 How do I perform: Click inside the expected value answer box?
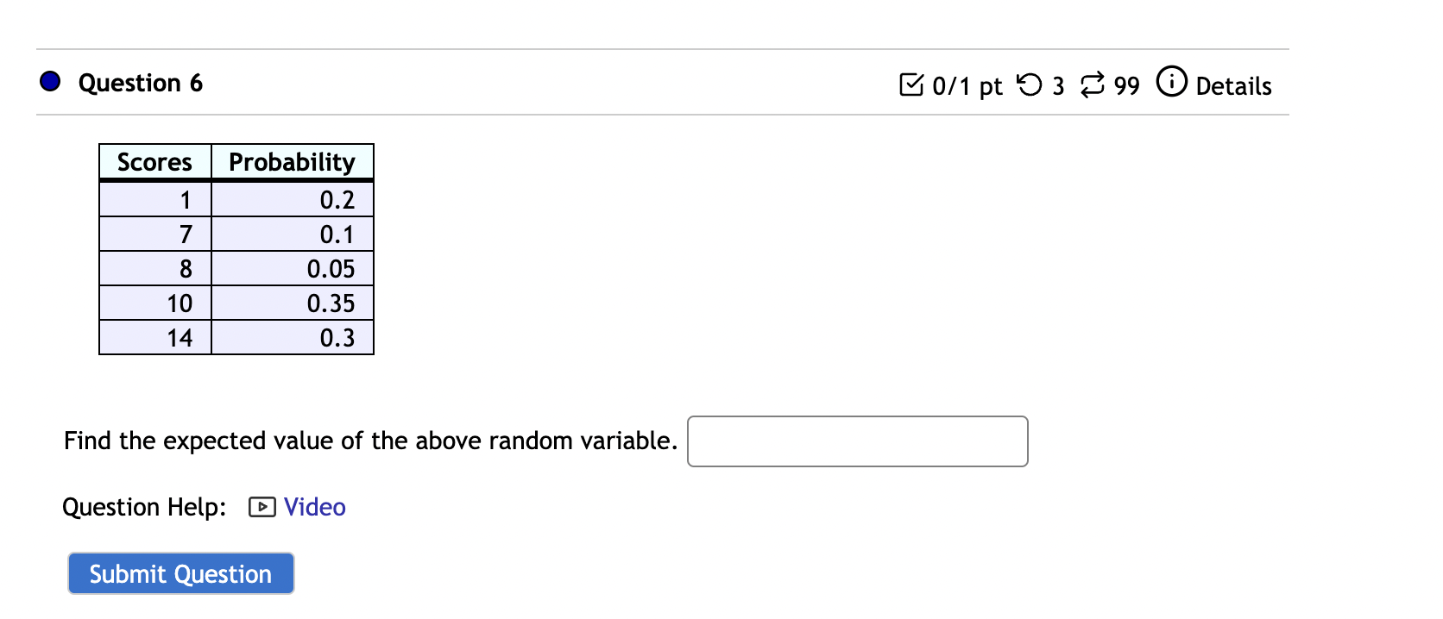coord(856,441)
